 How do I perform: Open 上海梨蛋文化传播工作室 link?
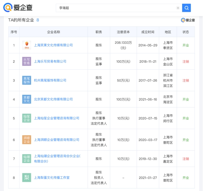point(52,177)
